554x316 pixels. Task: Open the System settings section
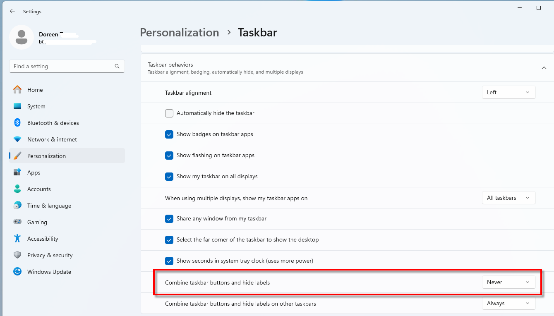pos(37,106)
